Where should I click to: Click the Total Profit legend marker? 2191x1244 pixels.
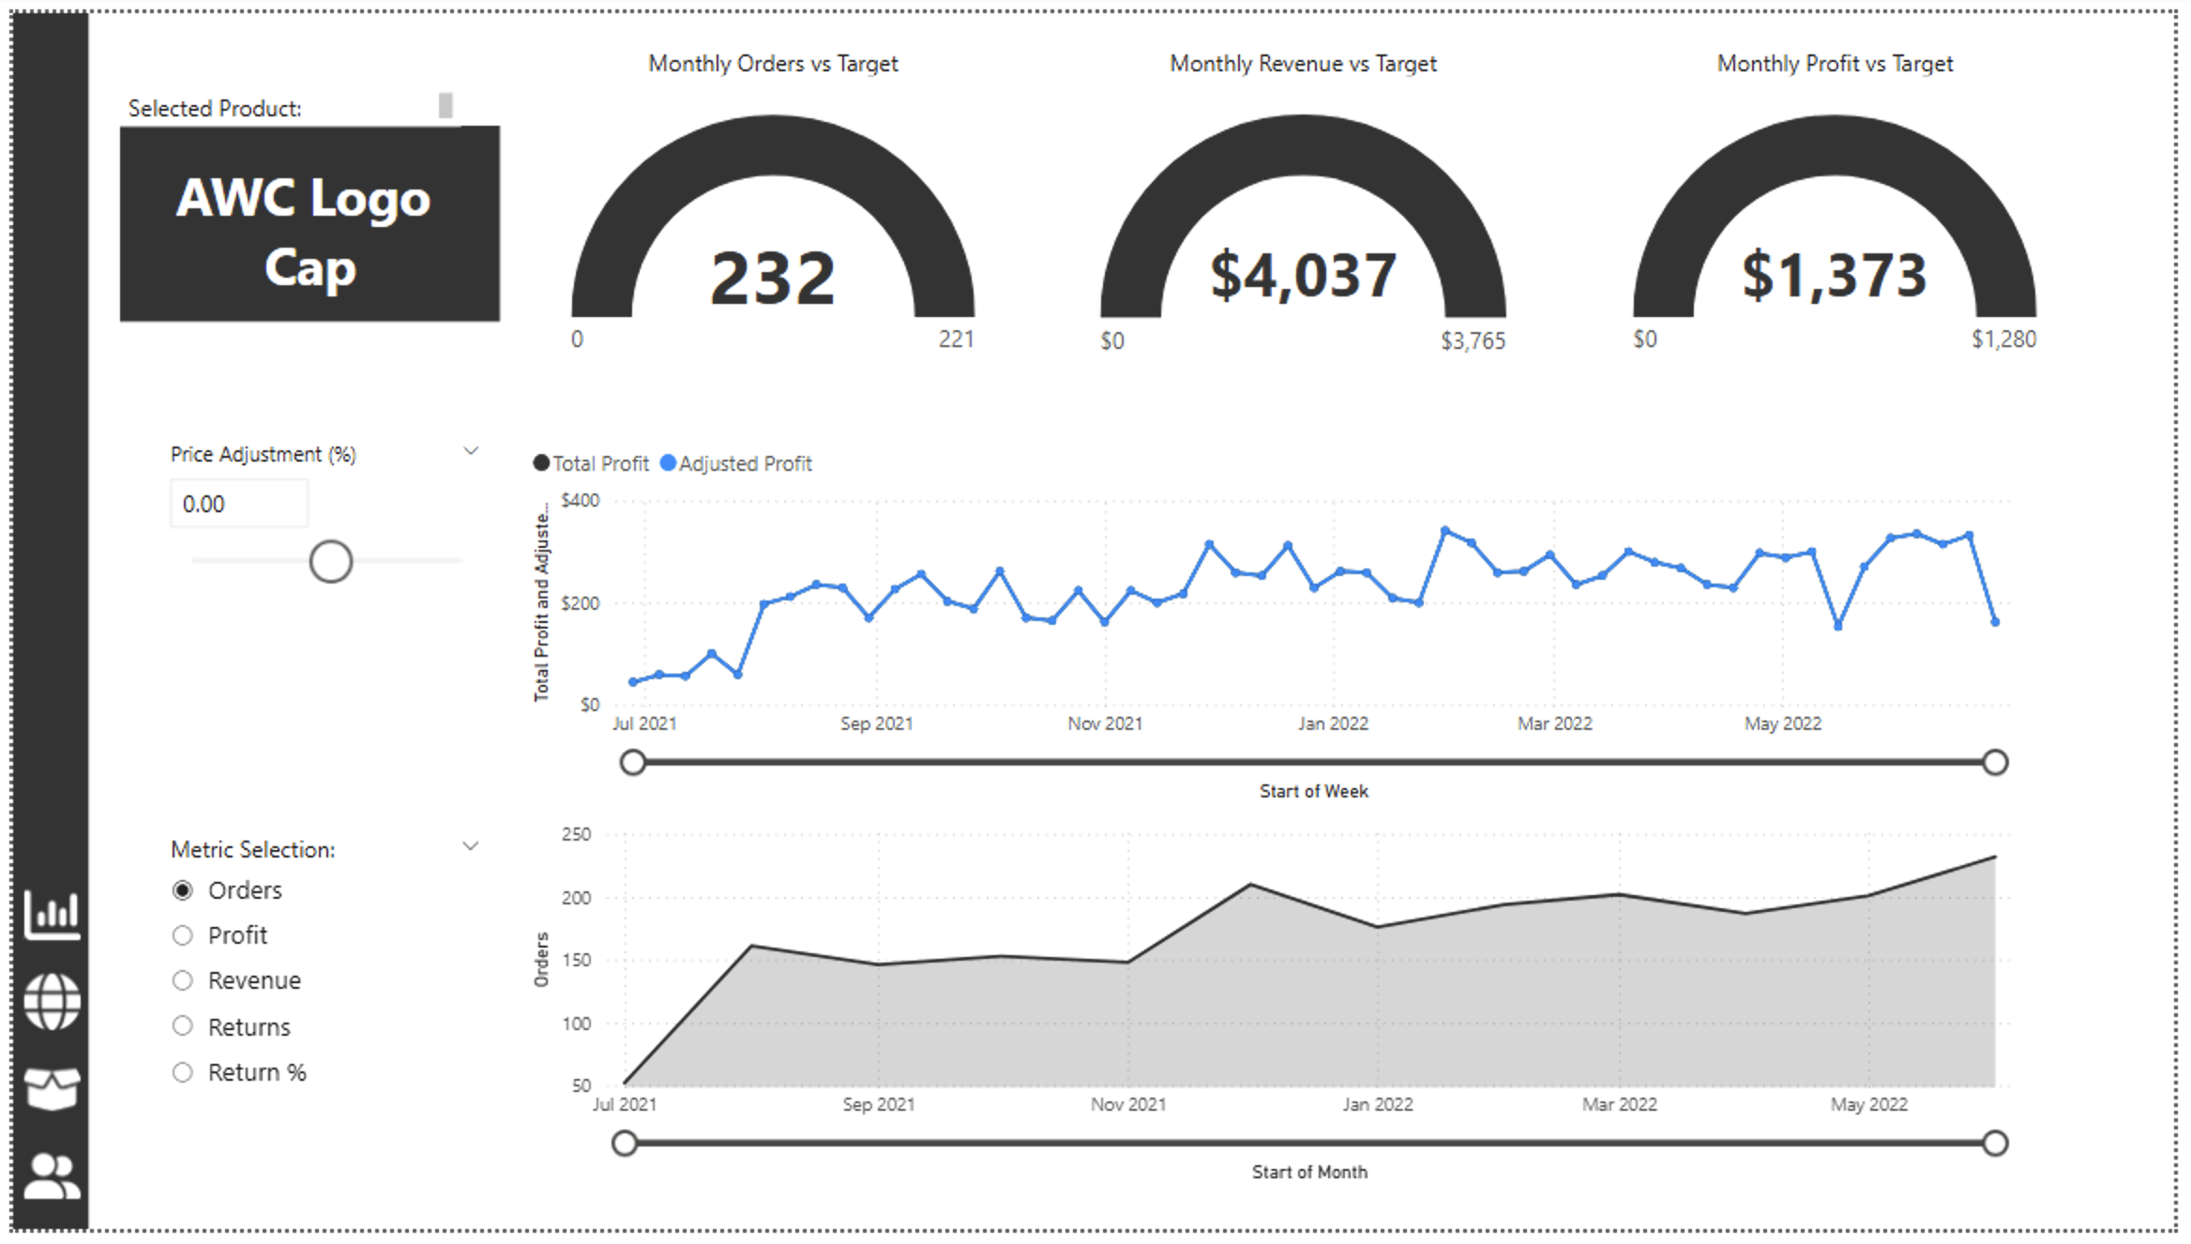(541, 463)
